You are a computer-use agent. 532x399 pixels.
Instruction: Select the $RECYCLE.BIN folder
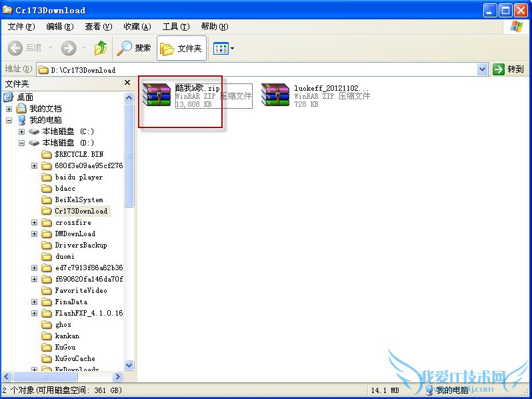click(x=79, y=154)
